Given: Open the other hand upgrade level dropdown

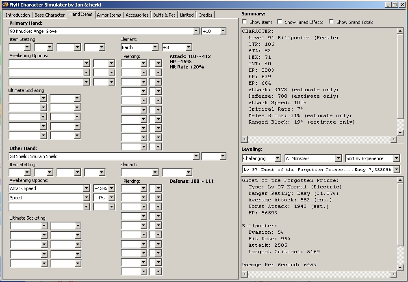Looking at the screenshot, I should pos(223,156).
